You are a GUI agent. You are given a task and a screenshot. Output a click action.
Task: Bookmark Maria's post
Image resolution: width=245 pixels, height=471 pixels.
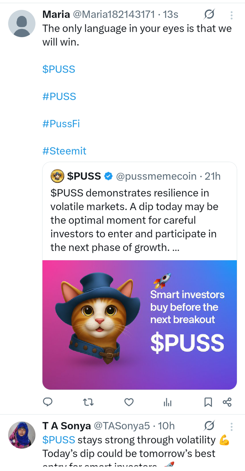pos(208,402)
